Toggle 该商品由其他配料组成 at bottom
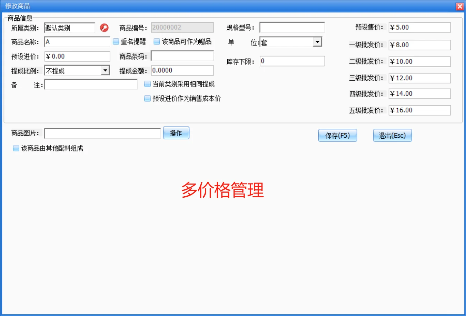The height and width of the screenshot is (316, 466). tap(16, 148)
